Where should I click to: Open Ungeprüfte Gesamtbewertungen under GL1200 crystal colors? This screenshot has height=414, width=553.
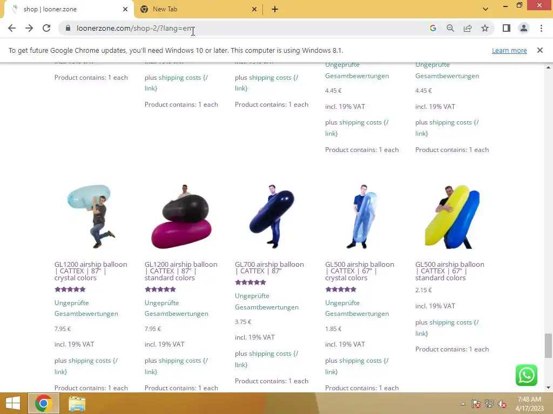point(86,308)
